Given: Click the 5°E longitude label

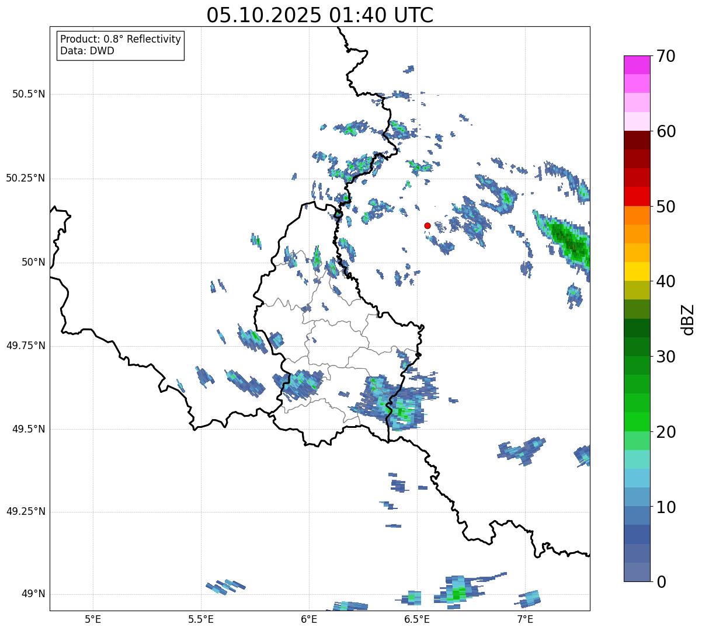Looking at the screenshot, I should click(x=93, y=619).
